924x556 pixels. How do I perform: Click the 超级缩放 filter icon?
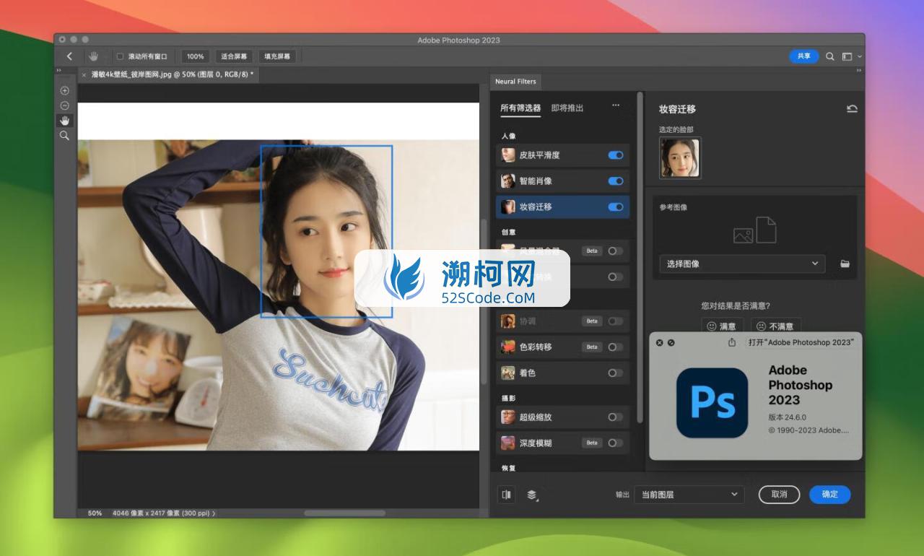pos(508,417)
